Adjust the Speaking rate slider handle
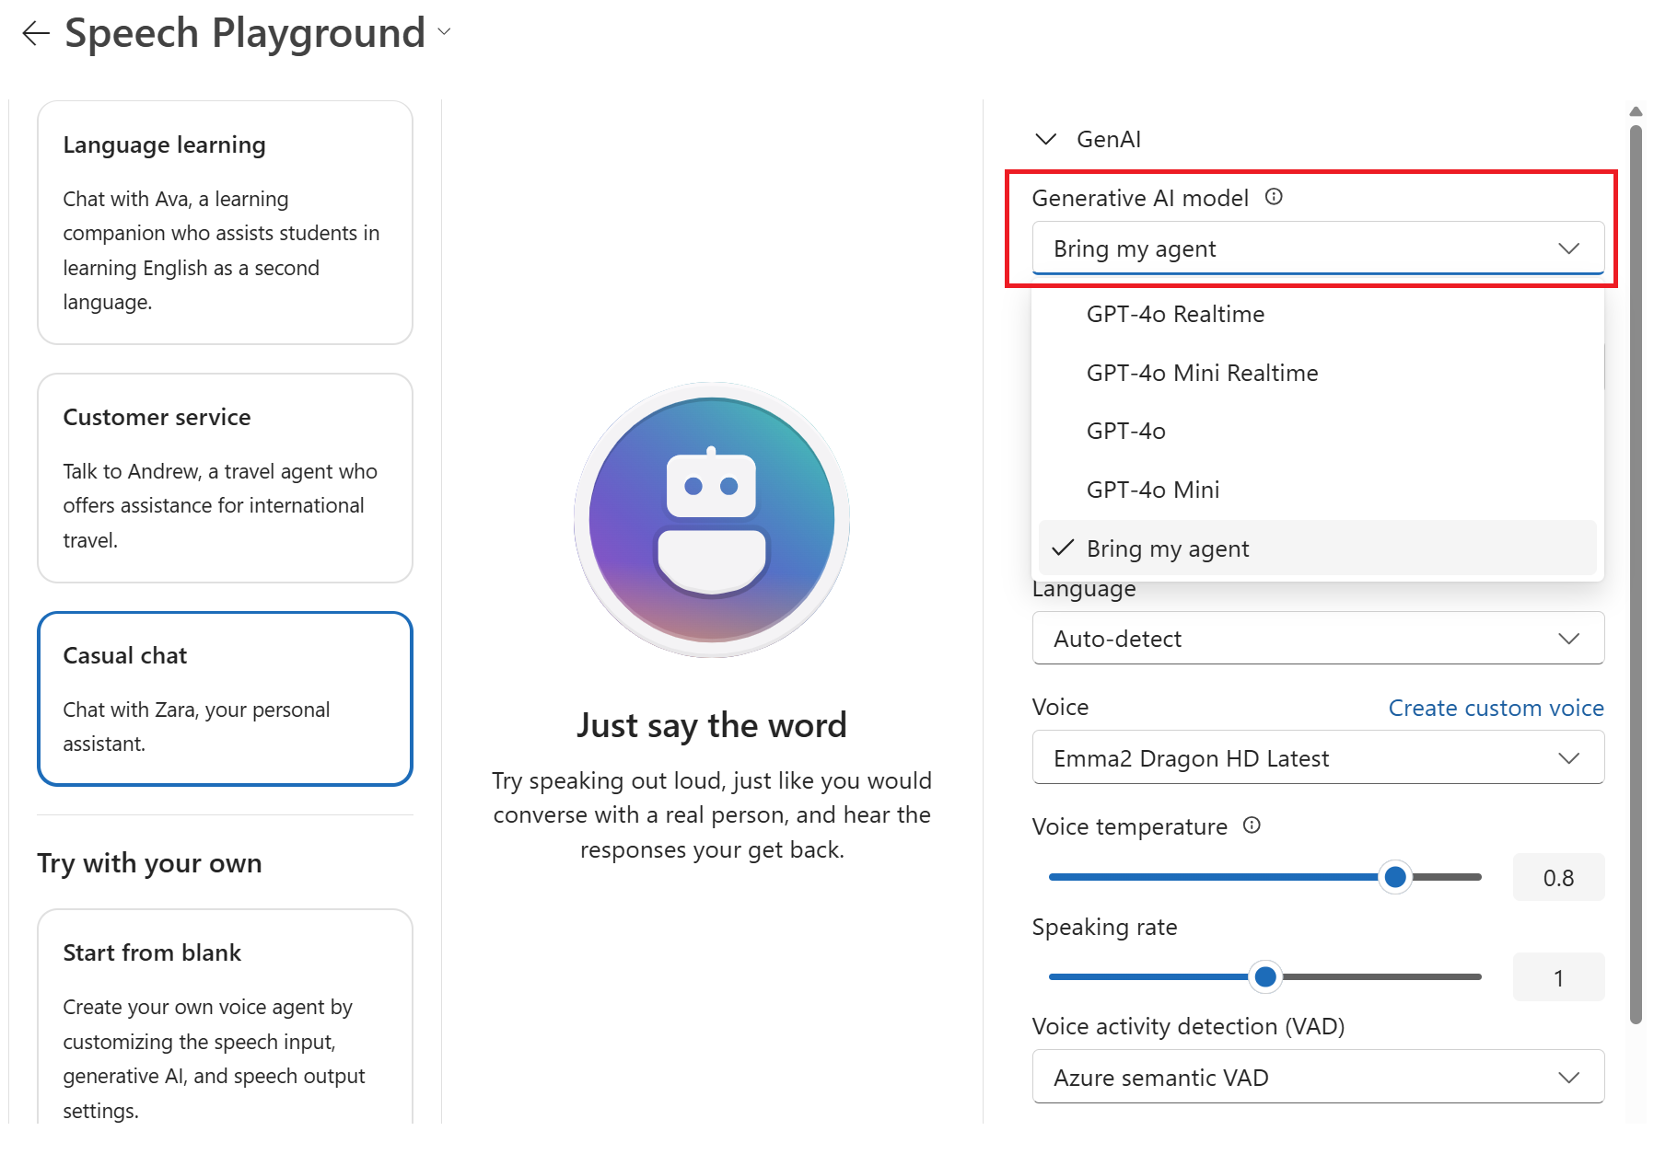 (1265, 976)
